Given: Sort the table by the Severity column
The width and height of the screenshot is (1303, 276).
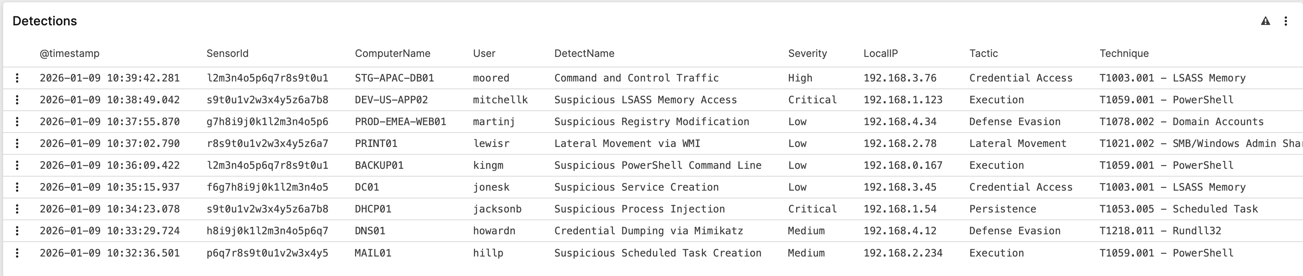Looking at the screenshot, I should click(807, 53).
